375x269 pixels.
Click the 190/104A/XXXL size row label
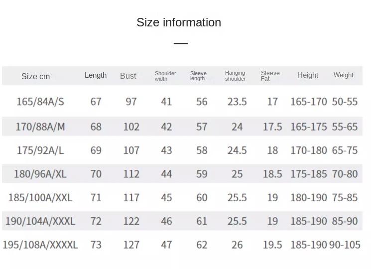point(40,221)
